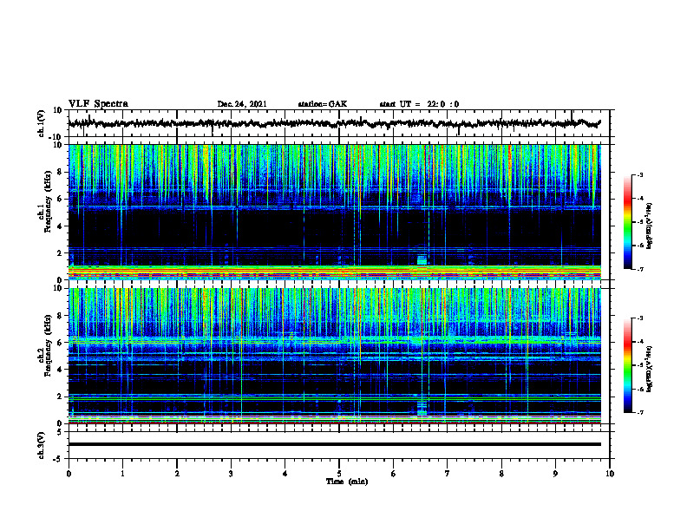Screen dimensions: 687x531
Task: Click the ch.1 spectrogram color scale bar
Action: click(x=627, y=222)
